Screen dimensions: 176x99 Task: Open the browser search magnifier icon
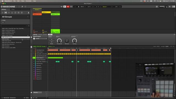22,7
